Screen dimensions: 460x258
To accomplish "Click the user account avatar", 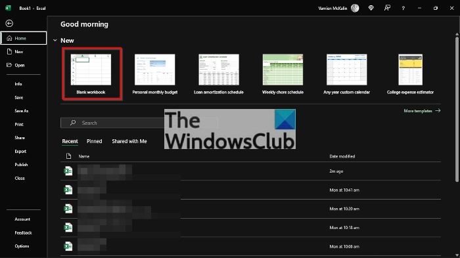I will click(355, 9).
